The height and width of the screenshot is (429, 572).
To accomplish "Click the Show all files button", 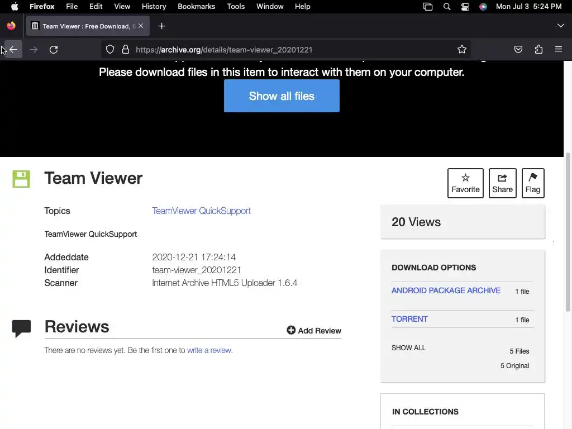I will tap(282, 96).
